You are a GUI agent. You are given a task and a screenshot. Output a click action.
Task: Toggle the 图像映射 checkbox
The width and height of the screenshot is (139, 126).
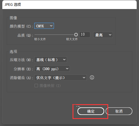(36, 86)
